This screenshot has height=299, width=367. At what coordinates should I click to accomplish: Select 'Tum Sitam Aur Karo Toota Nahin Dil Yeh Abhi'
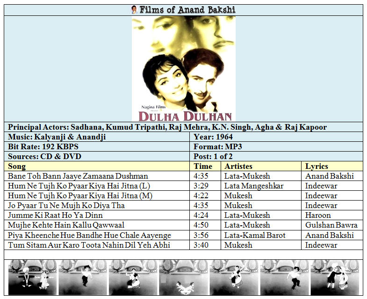click(x=89, y=245)
